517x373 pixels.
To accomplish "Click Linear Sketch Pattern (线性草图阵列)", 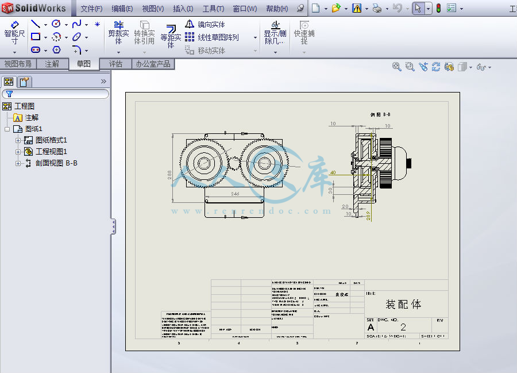I will pyautogui.click(x=211, y=37).
